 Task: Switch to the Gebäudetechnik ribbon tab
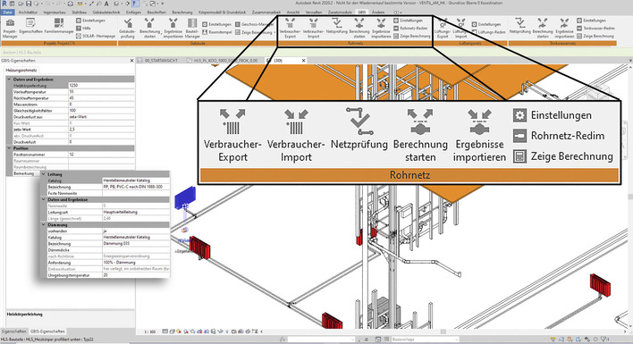point(105,13)
